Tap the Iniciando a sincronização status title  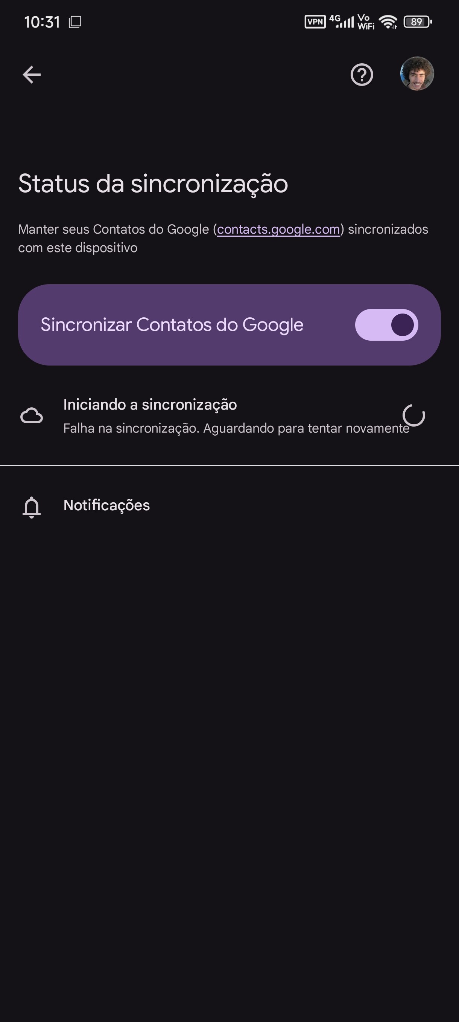point(150,405)
